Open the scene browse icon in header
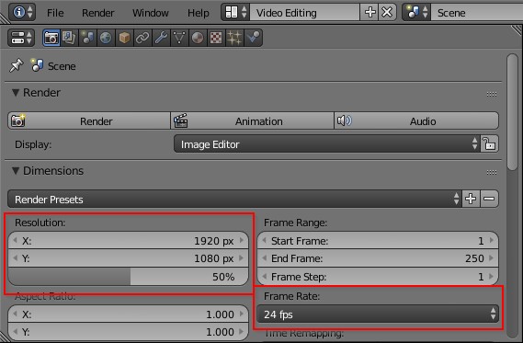This screenshot has width=523, height=343. point(416,12)
